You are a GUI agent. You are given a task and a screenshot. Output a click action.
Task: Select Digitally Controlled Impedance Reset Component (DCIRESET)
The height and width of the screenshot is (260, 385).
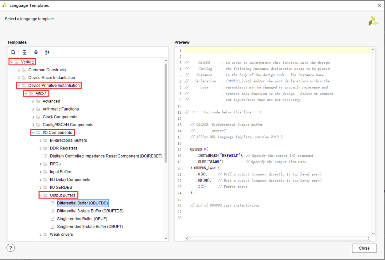(x=106, y=156)
